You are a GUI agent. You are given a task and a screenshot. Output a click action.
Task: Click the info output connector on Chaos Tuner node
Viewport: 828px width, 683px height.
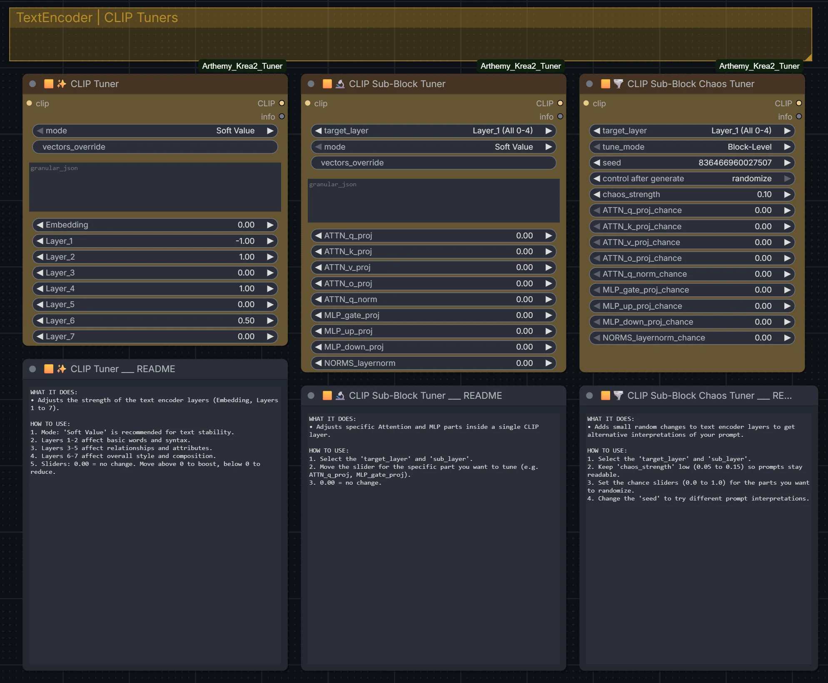tap(799, 116)
